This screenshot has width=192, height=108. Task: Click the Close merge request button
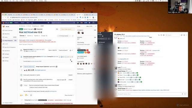tap(66, 29)
